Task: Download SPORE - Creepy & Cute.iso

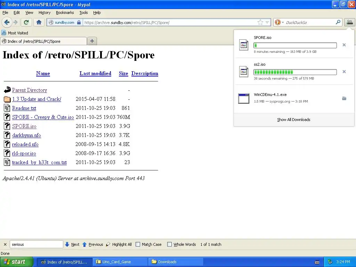Action: click(x=43, y=117)
